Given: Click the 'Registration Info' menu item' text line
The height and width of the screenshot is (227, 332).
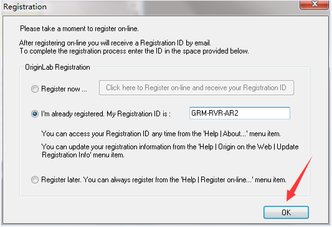Looking at the screenshot, I should point(83,155).
